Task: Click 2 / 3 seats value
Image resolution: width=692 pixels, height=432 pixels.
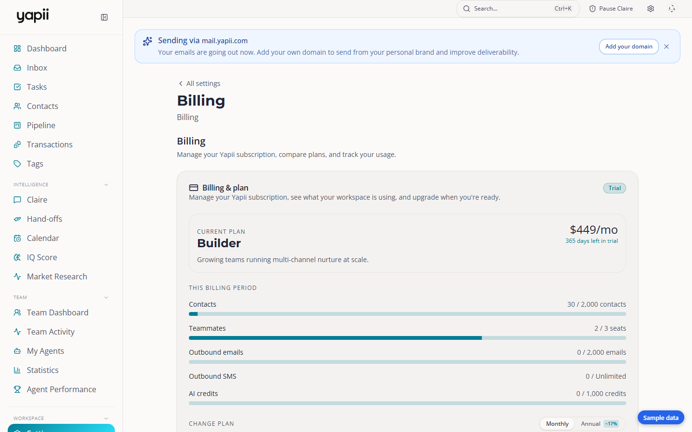Action: point(610,328)
